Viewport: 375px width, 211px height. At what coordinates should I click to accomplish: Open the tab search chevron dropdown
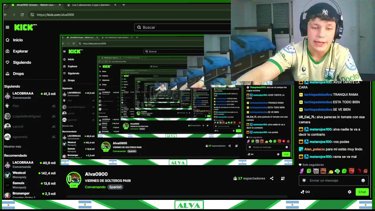pos(4,5)
